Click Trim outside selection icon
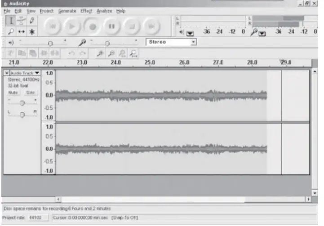This screenshot has height=226, width=324. 44,53
